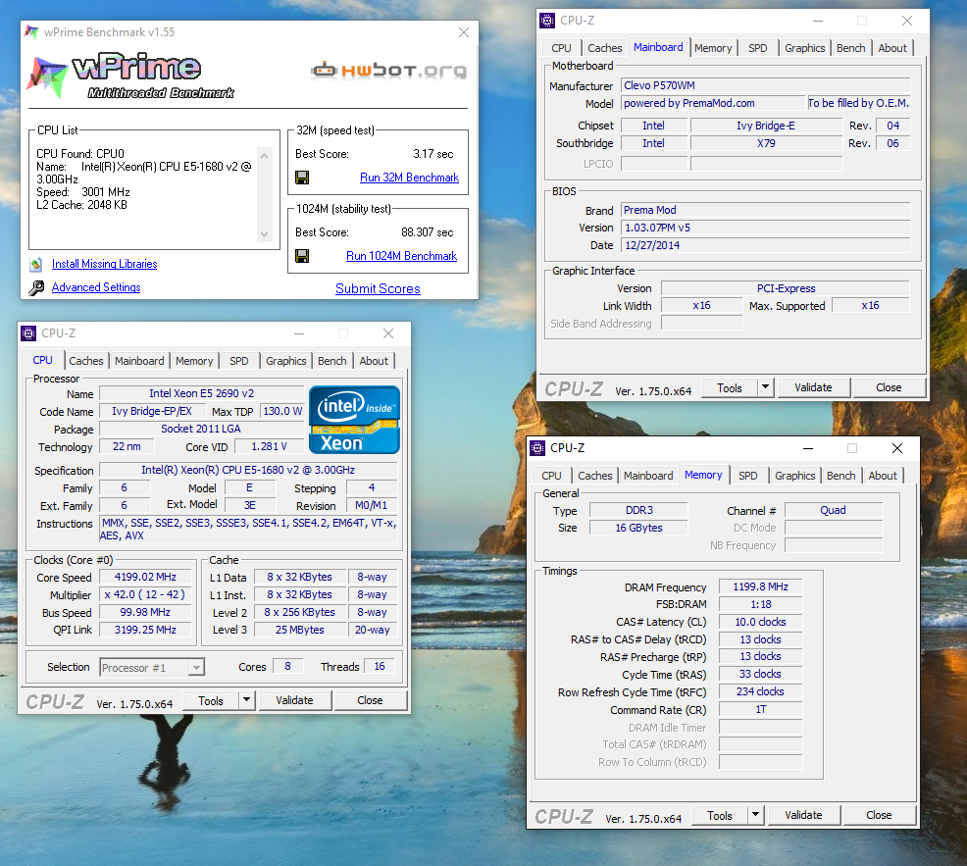Click CPU-Z title icon in CPU window
This screenshot has height=866, width=967.
(x=28, y=333)
